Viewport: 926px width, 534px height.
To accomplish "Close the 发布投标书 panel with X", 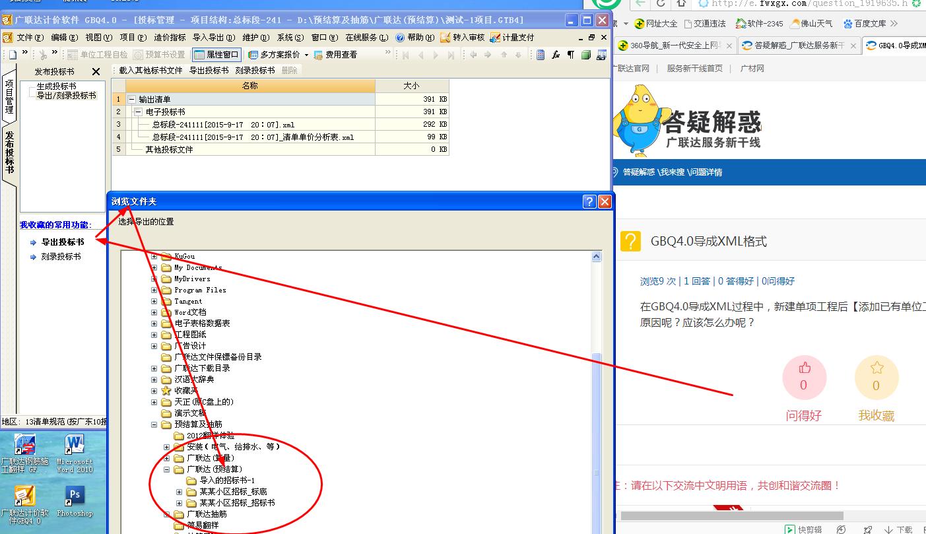I will [96, 71].
